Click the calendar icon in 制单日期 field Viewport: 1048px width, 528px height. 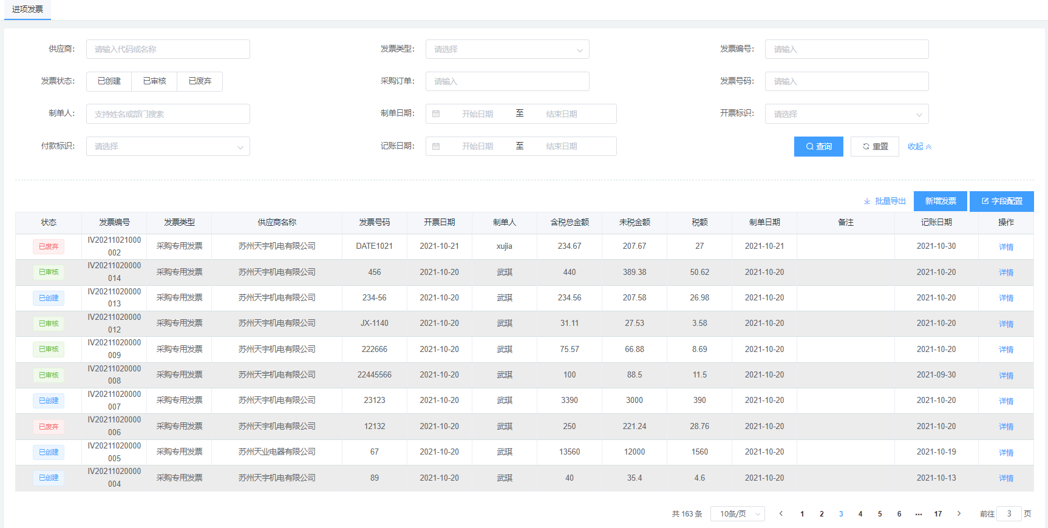(436, 113)
